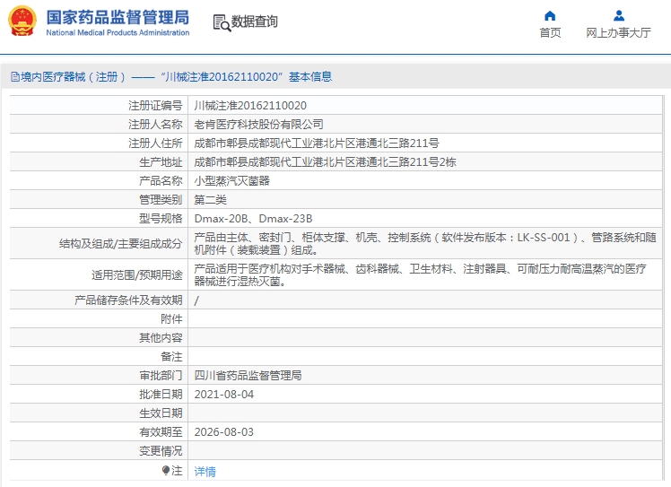Screen dimensions: 671x487
Task: Click the 网上办事大厅 user icon
Action: click(619, 16)
